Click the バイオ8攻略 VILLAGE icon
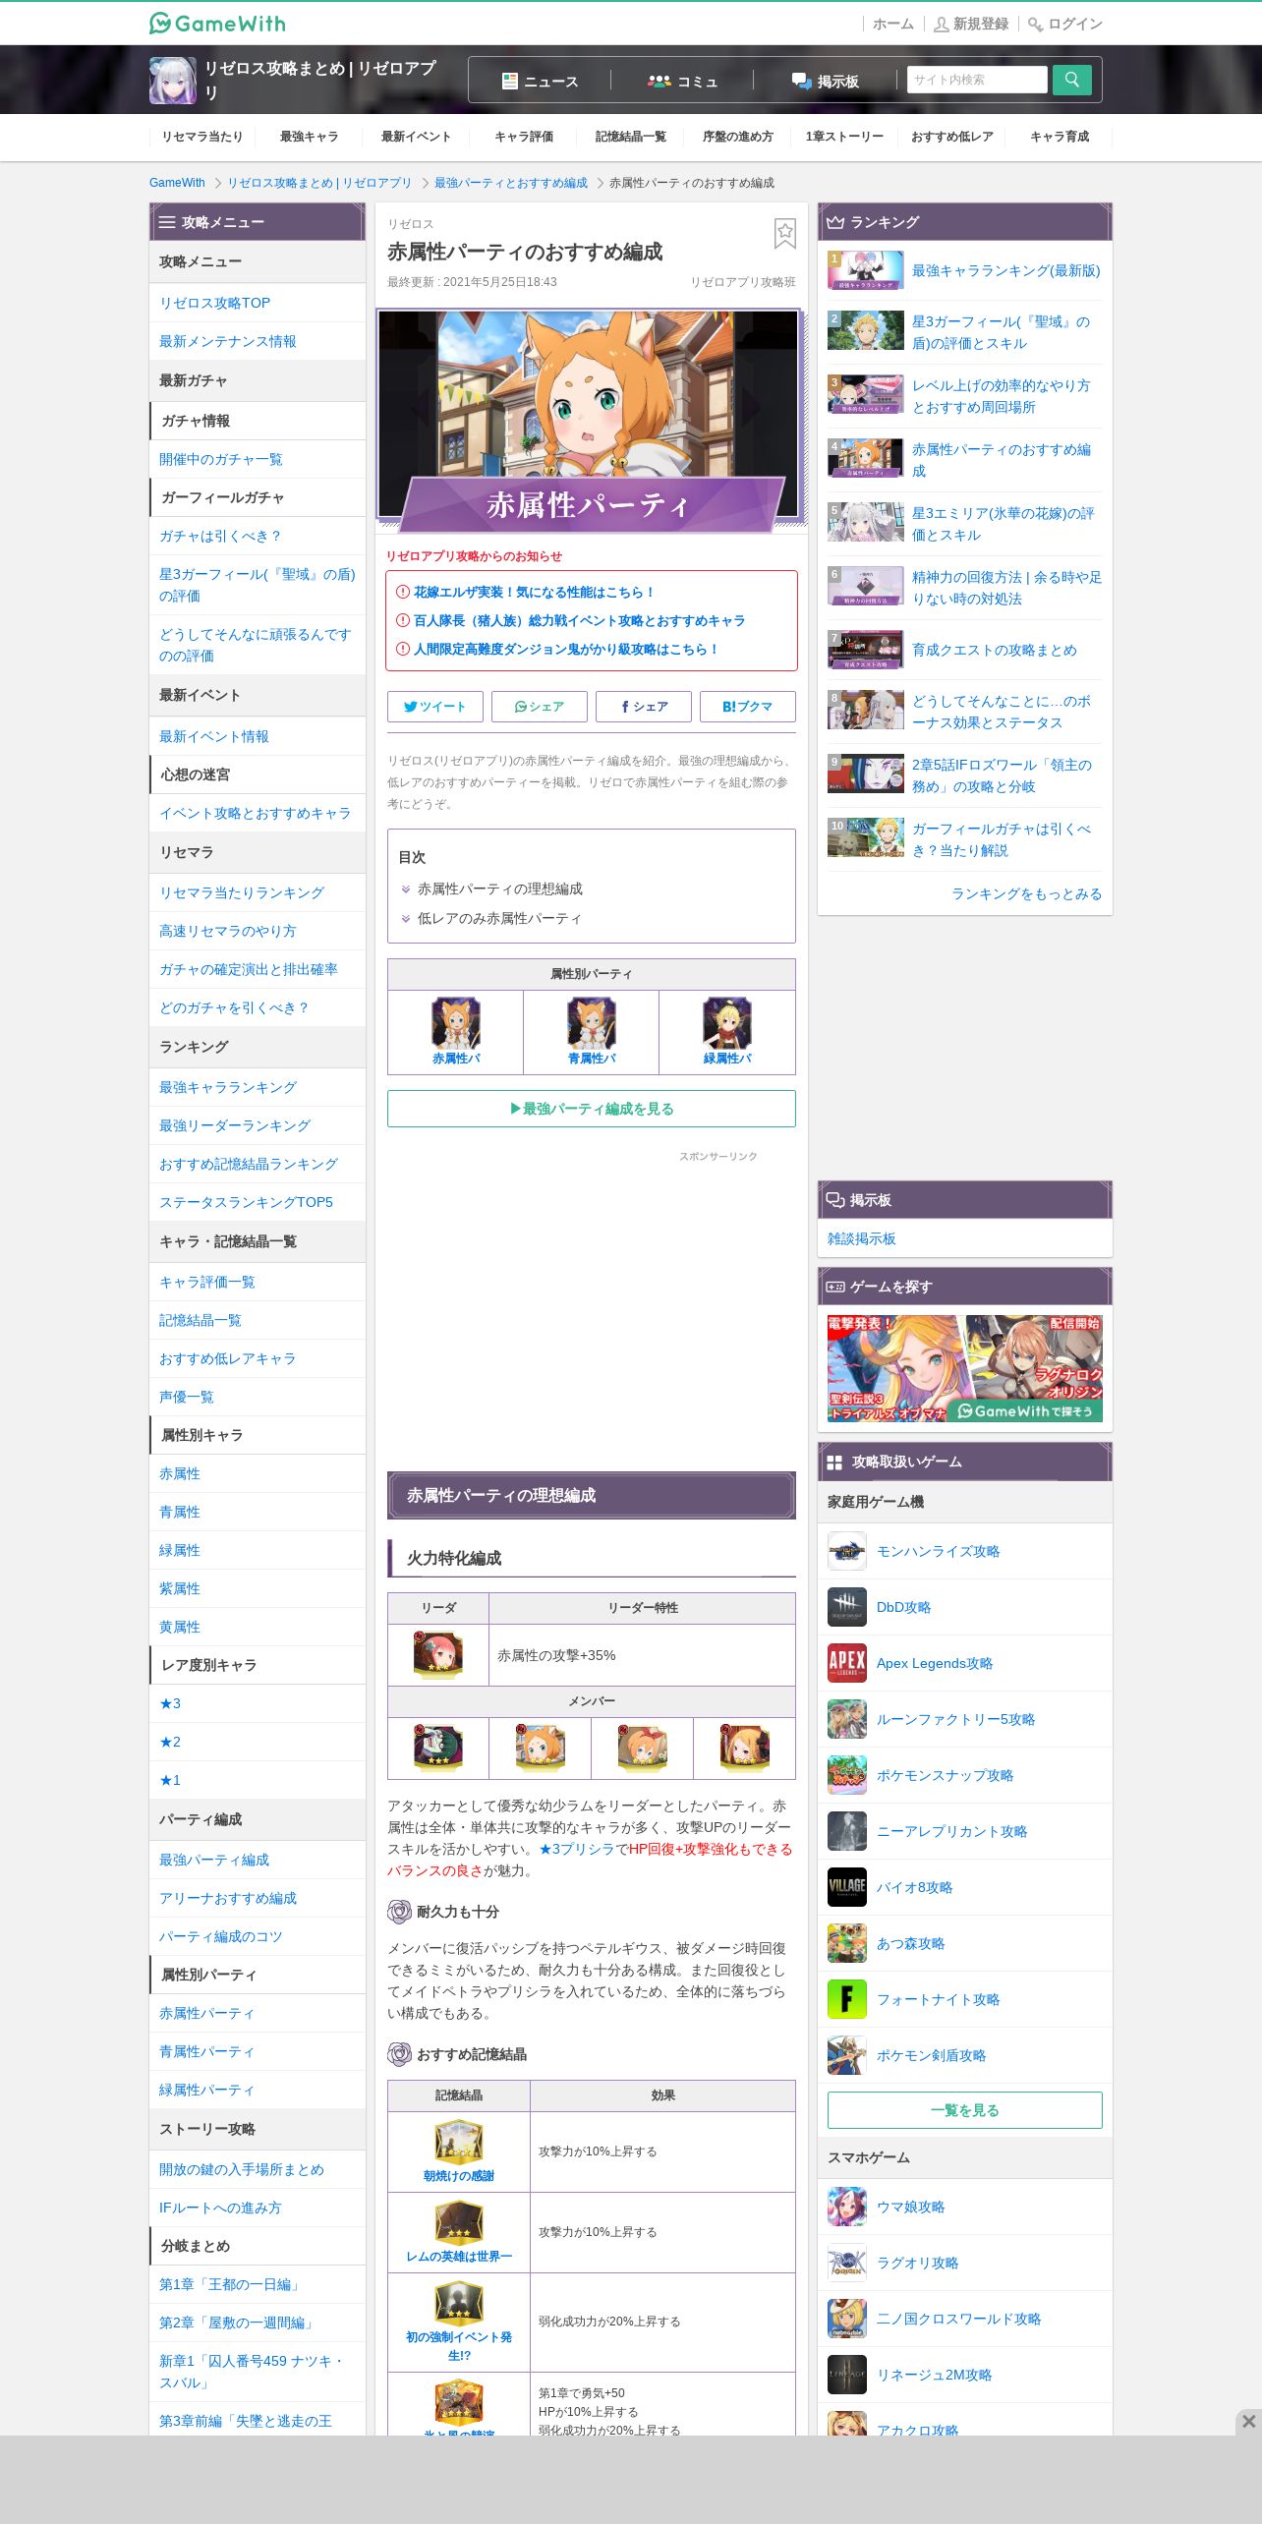Viewport: 1262px width, 2524px height. tap(847, 1887)
